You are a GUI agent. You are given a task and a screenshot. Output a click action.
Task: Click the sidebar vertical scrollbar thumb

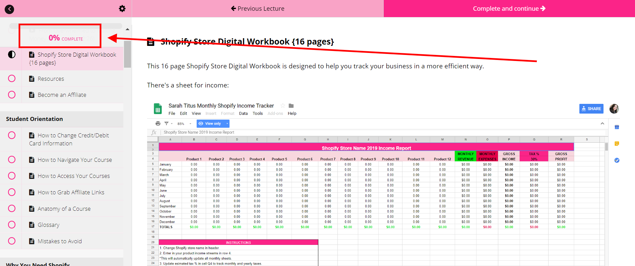(127, 54)
